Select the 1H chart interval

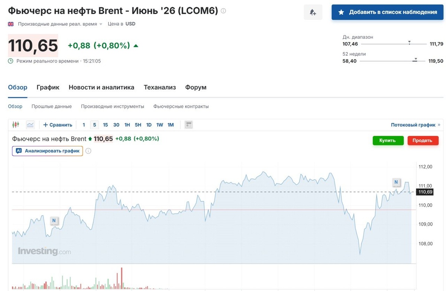tap(127, 125)
